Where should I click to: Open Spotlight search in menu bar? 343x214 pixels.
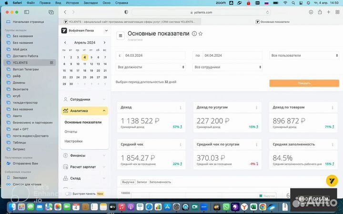click(x=293, y=3)
